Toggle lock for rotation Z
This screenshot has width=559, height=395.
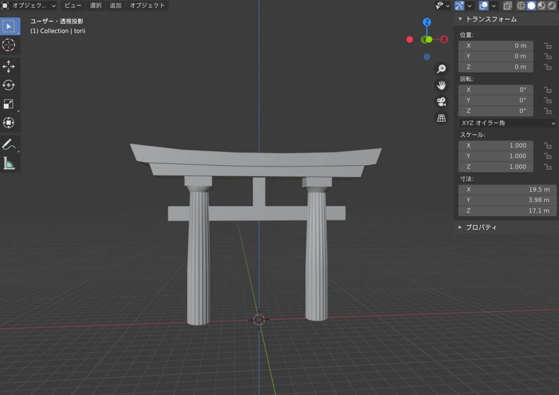coord(548,111)
